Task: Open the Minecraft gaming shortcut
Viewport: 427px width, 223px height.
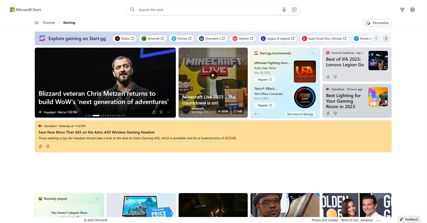Action: [x=152, y=38]
